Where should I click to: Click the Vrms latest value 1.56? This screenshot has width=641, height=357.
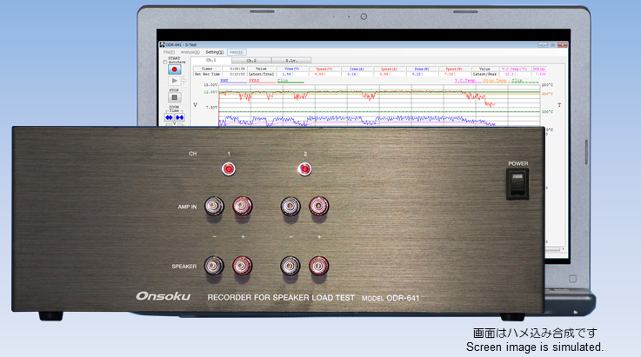pyautogui.click(x=286, y=74)
